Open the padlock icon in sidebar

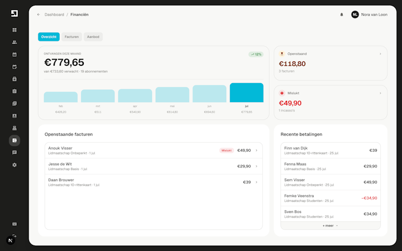[15, 79]
